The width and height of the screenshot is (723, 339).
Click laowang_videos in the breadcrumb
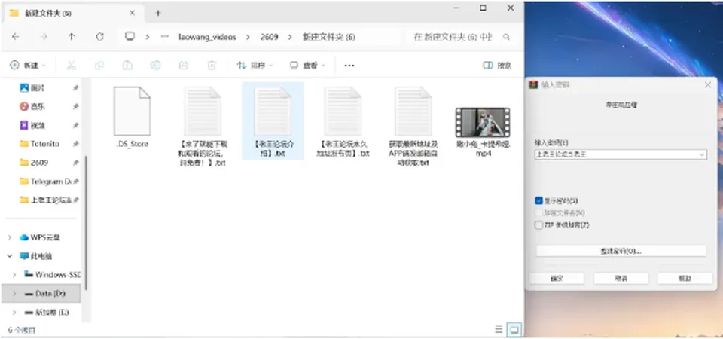coord(207,37)
